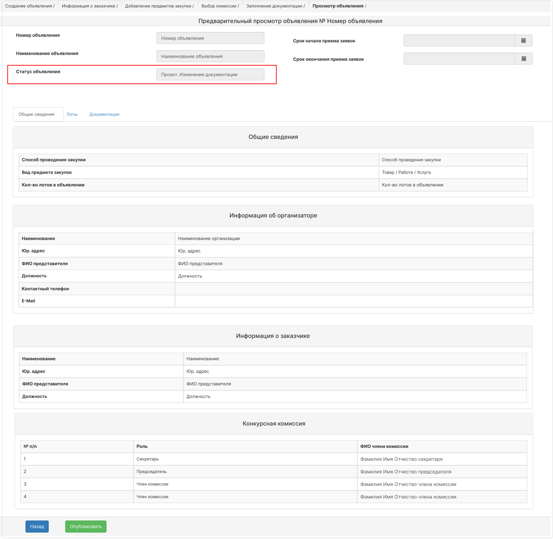Viewport: 553px width, 539px height.
Task: Click the 'Срок окончания приема заявок' date field
Action: pyautogui.click(x=459, y=59)
